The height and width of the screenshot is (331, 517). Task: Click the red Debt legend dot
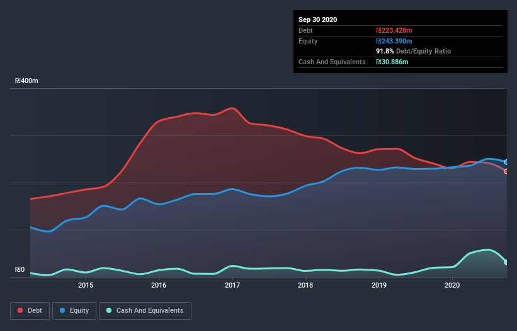pyautogui.click(x=20, y=310)
